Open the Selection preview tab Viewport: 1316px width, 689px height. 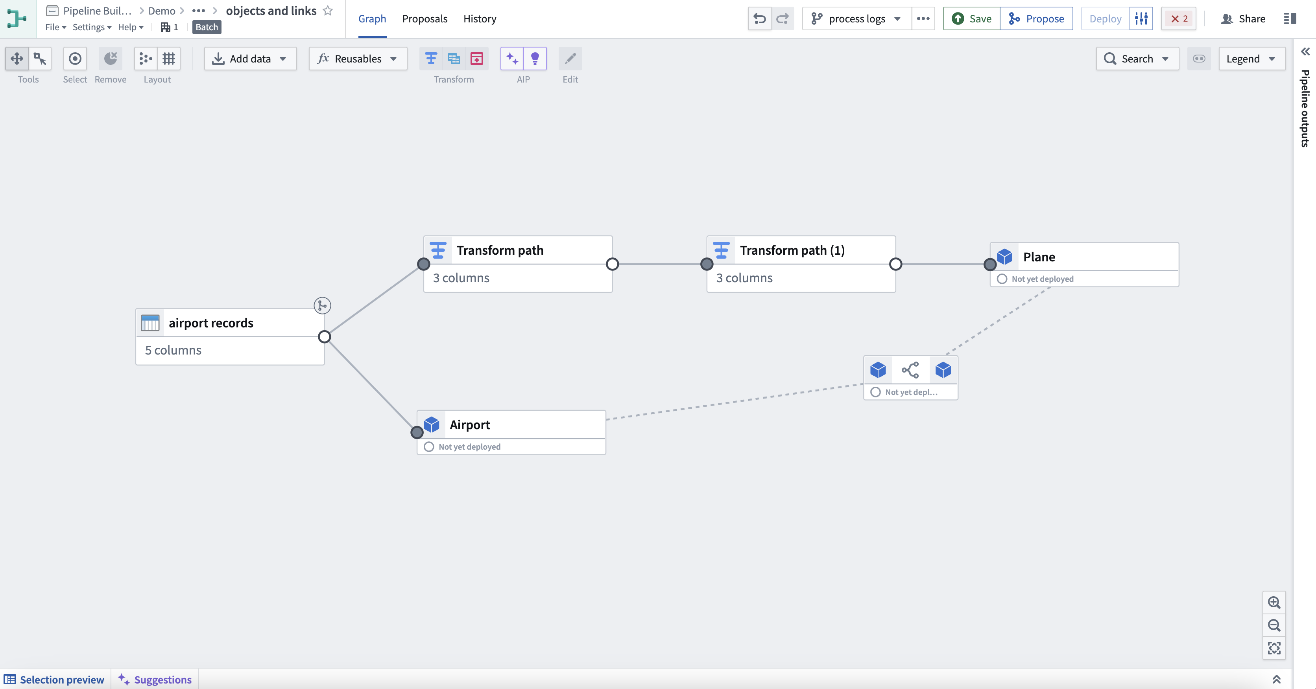pyautogui.click(x=54, y=679)
